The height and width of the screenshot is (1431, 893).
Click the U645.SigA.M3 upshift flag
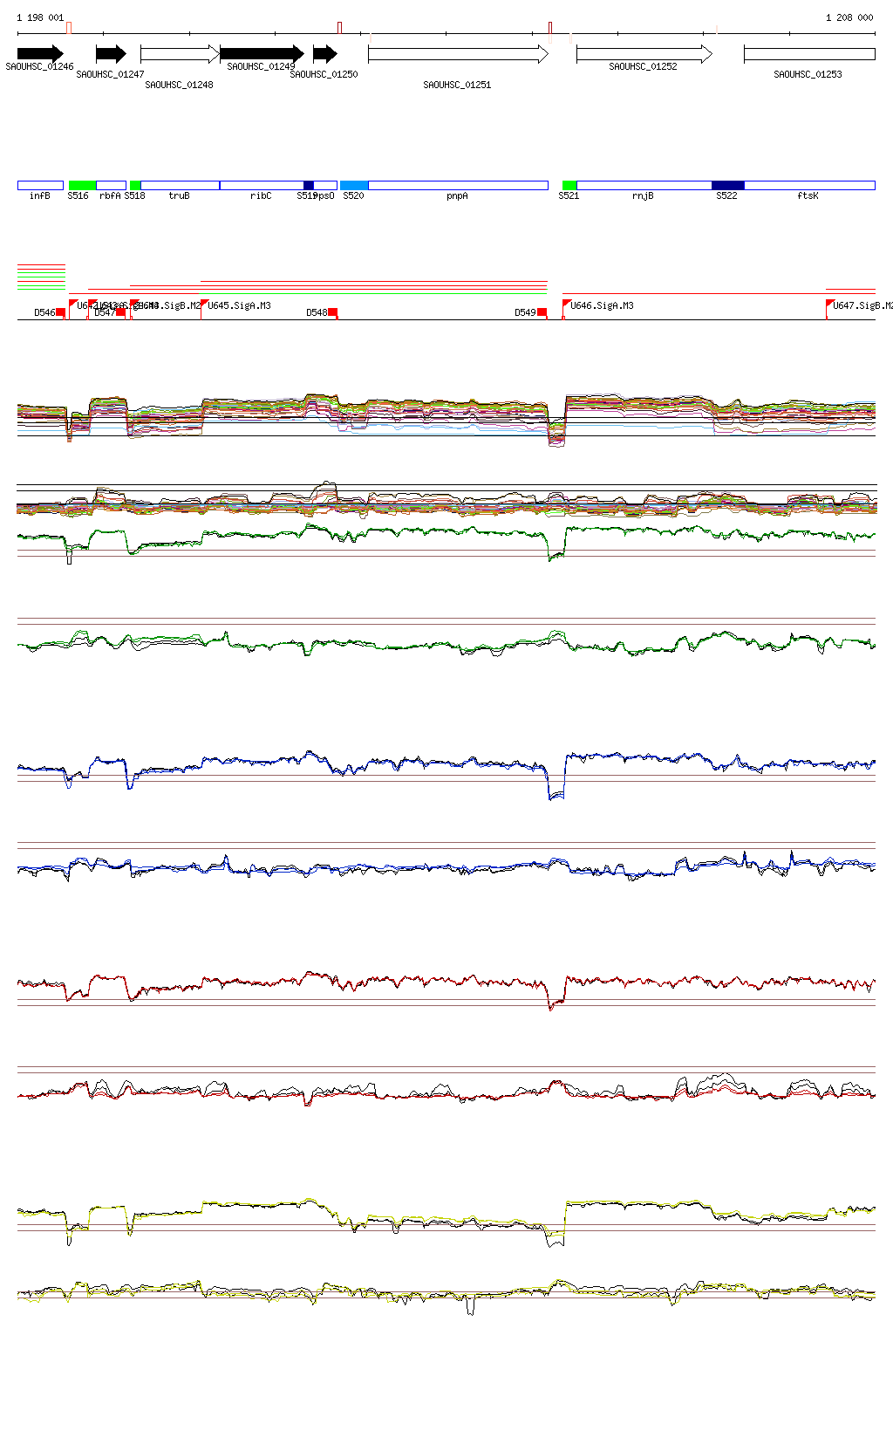(204, 305)
